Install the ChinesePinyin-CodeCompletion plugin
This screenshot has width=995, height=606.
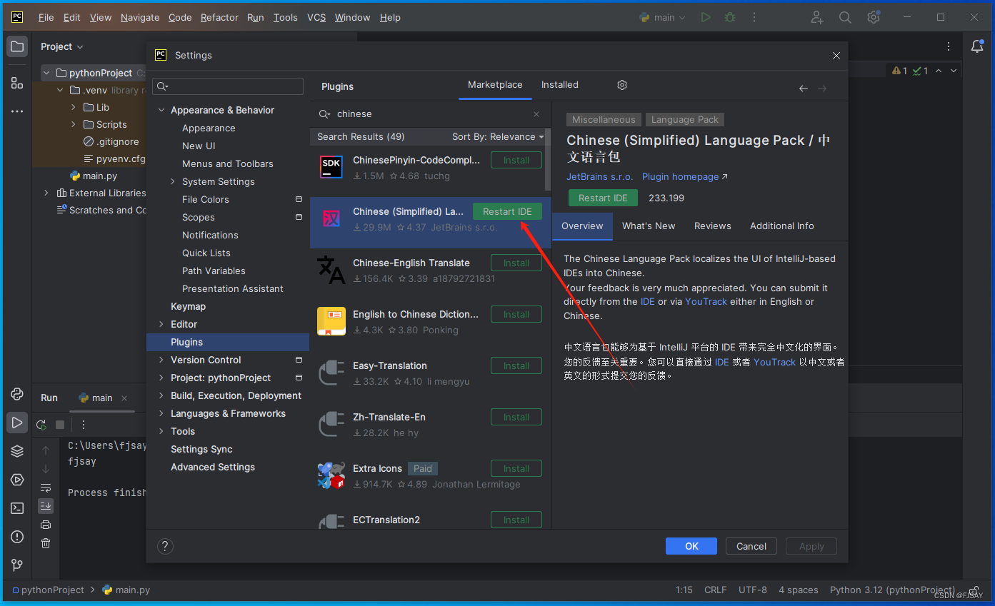[516, 160]
